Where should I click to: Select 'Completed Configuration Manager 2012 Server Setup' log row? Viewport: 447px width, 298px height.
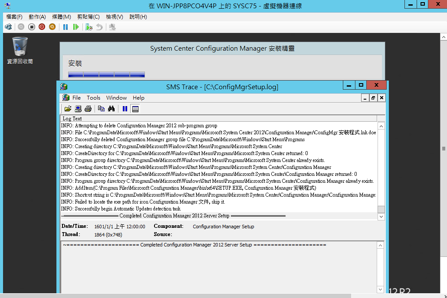(x=219, y=216)
